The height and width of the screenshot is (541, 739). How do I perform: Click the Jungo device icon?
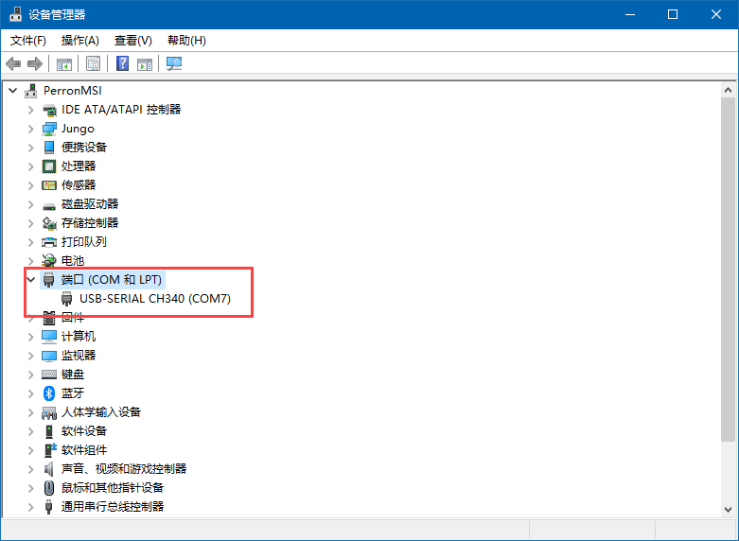click(x=49, y=129)
